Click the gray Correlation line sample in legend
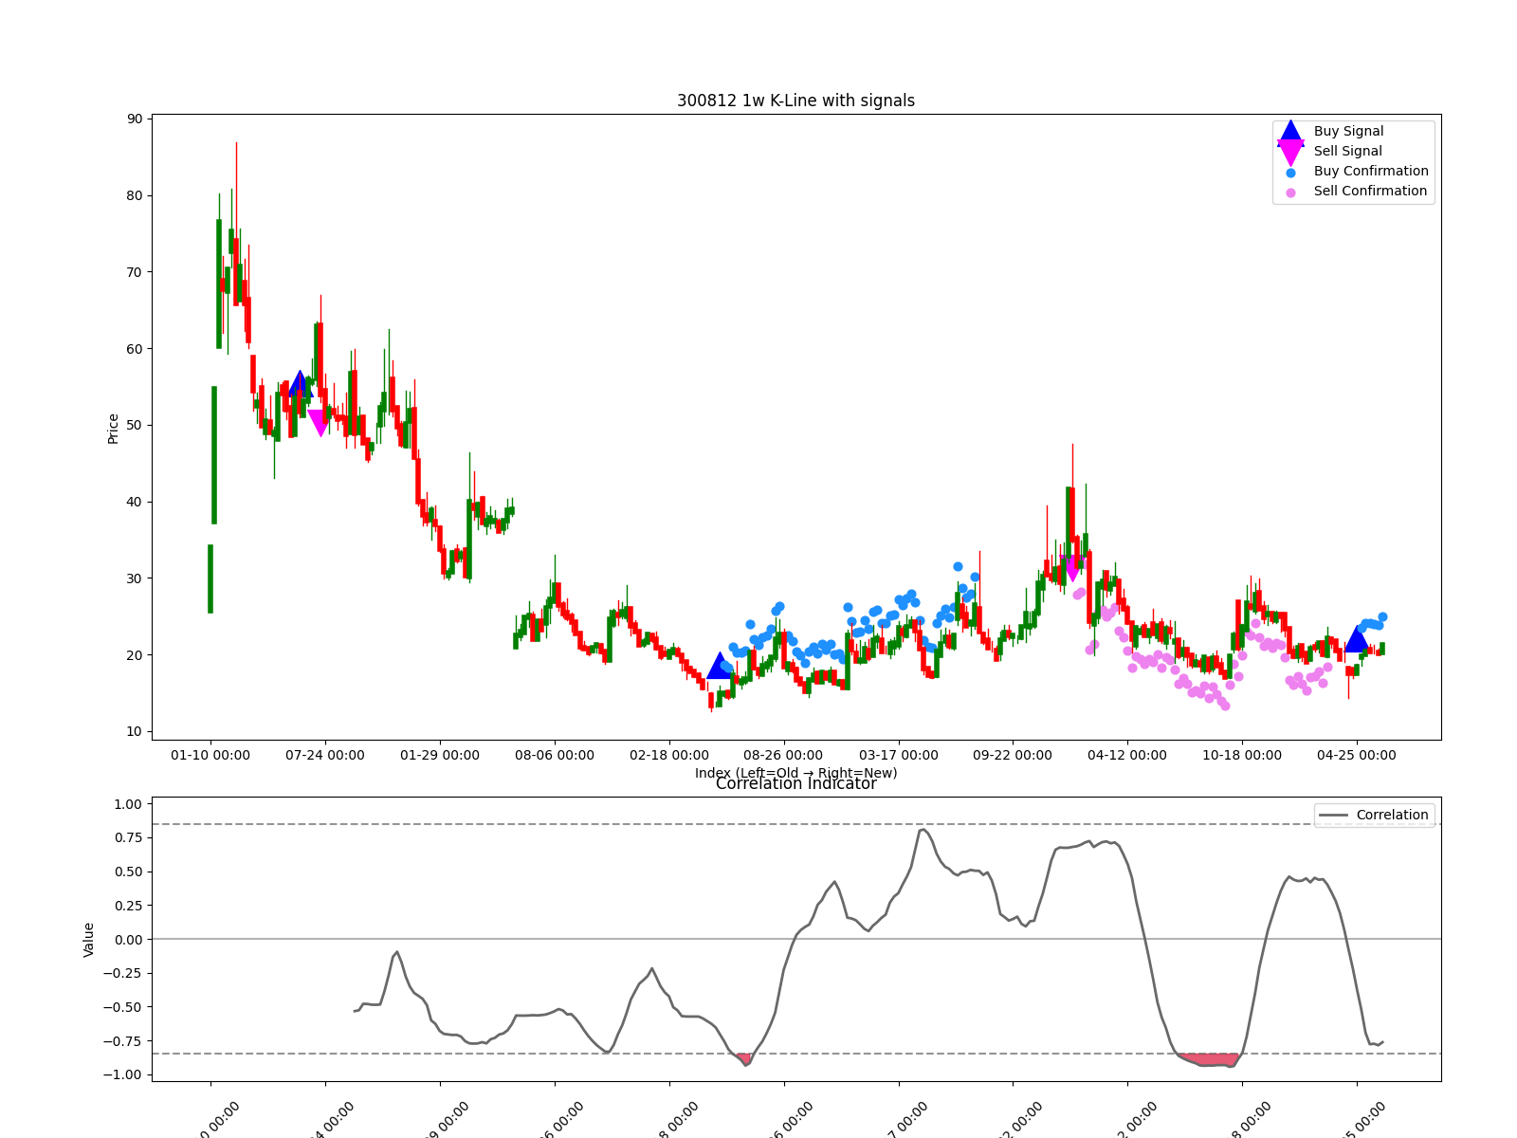Screen dimensions: 1517x1138 1333,816
